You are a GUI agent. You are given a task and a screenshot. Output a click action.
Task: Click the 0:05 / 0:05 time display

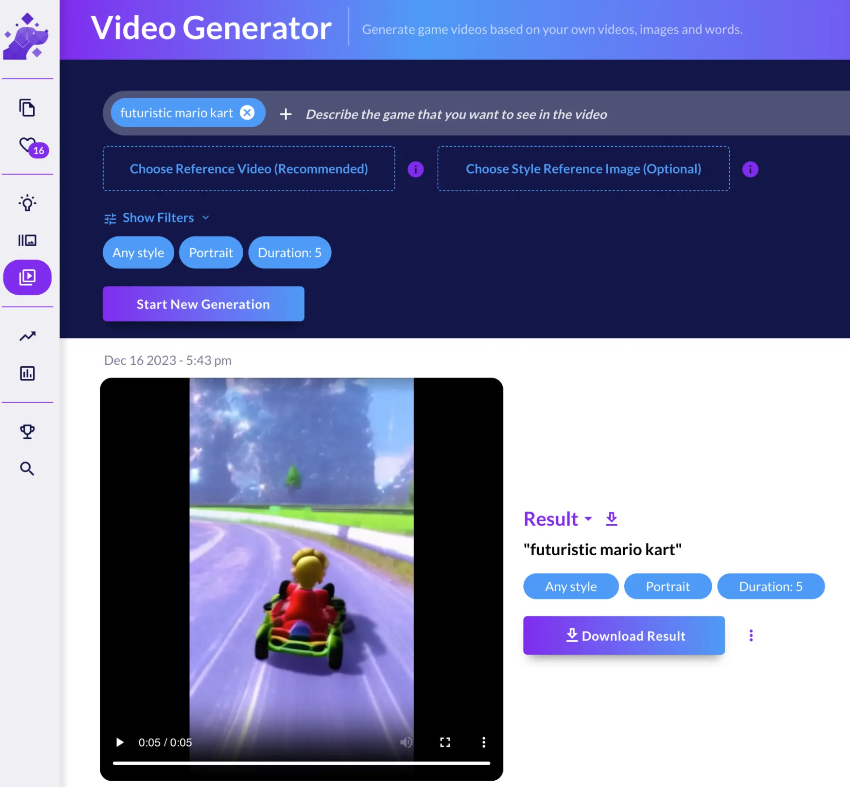[x=165, y=742]
